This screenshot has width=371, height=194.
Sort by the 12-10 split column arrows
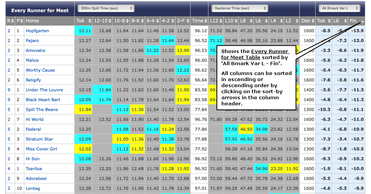[x=110, y=21]
